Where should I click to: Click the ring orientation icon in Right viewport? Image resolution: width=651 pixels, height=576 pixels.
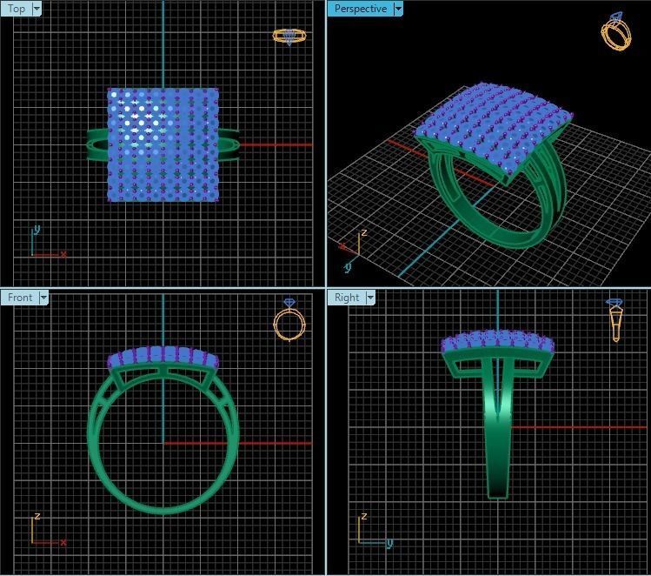pyautogui.click(x=614, y=320)
